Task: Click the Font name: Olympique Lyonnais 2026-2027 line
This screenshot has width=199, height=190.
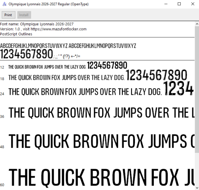Action: tap(37, 24)
